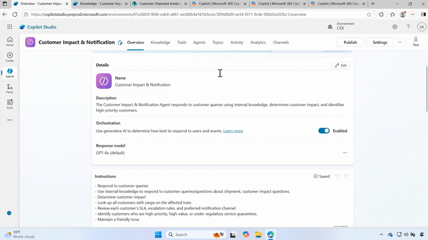Open the SR account avatar
The height and width of the screenshot is (240, 428).
click(422, 27)
